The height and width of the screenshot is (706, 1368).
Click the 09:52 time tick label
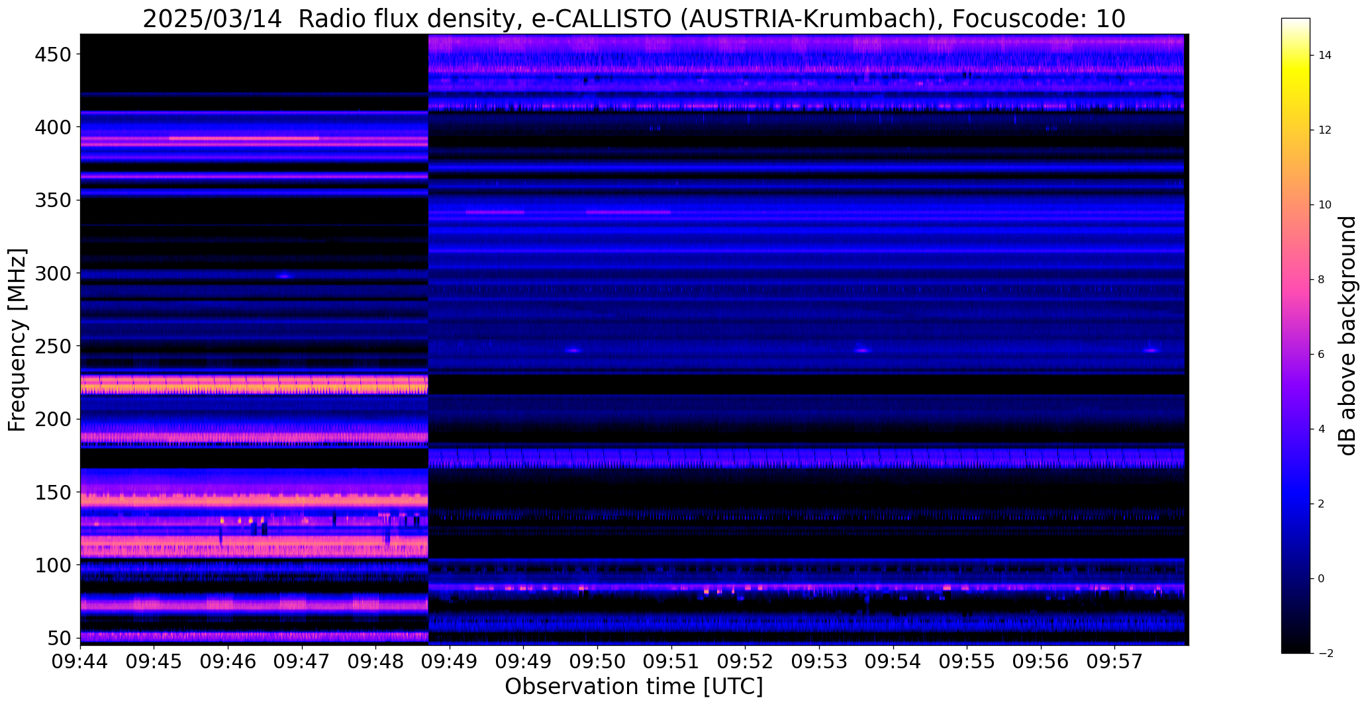(x=746, y=662)
